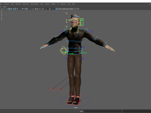
Task: Click the Exposure value field showing 0.00
Action: [46, 9]
